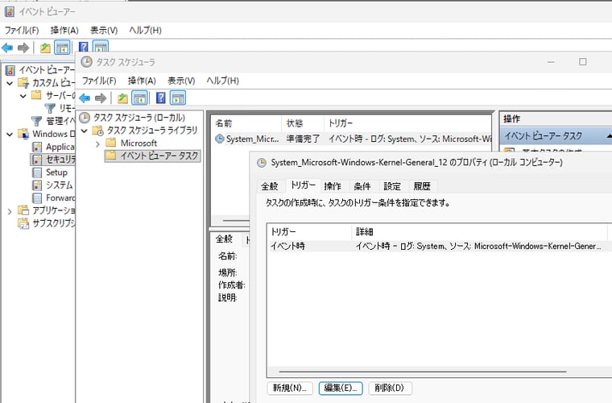Screen dimensions: 612x403
Task: Click 全般 tab in task details pane
Action: click(x=224, y=239)
